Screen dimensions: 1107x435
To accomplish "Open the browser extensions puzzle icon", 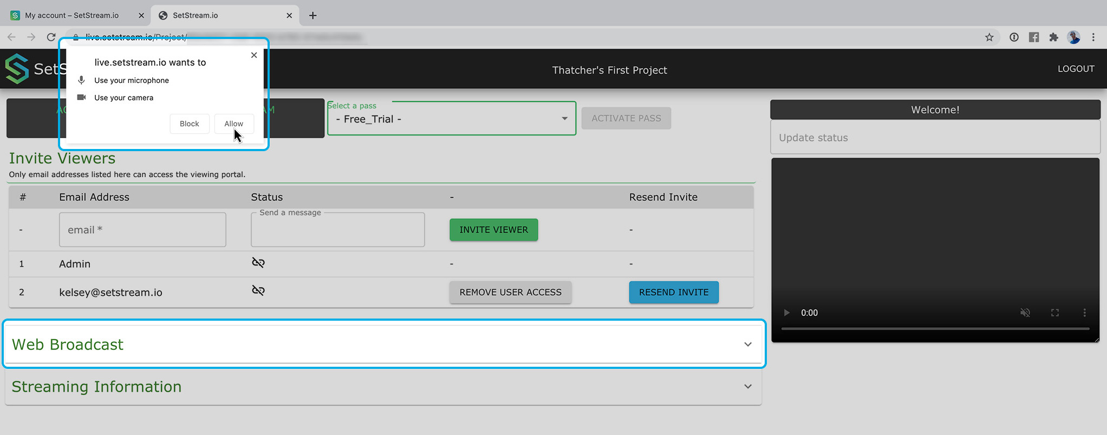I will click(x=1053, y=37).
